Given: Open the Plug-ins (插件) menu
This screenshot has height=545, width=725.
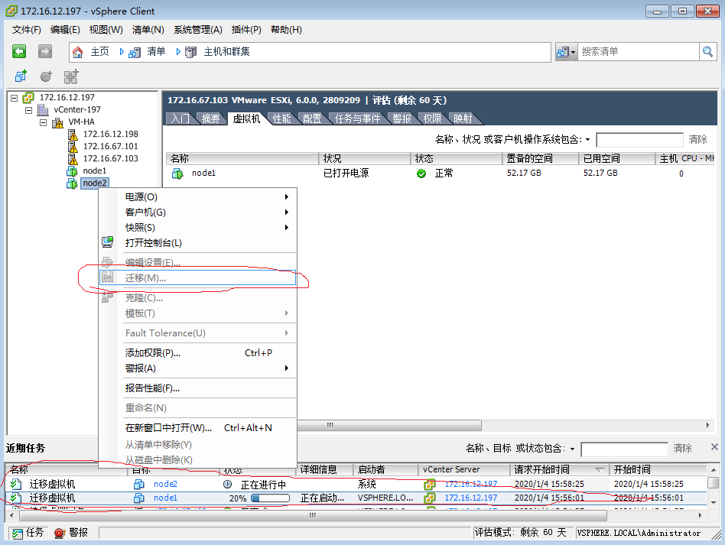Looking at the screenshot, I should tap(246, 30).
